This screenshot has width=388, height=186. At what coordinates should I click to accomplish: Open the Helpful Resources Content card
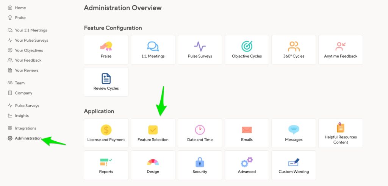click(341, 133)
